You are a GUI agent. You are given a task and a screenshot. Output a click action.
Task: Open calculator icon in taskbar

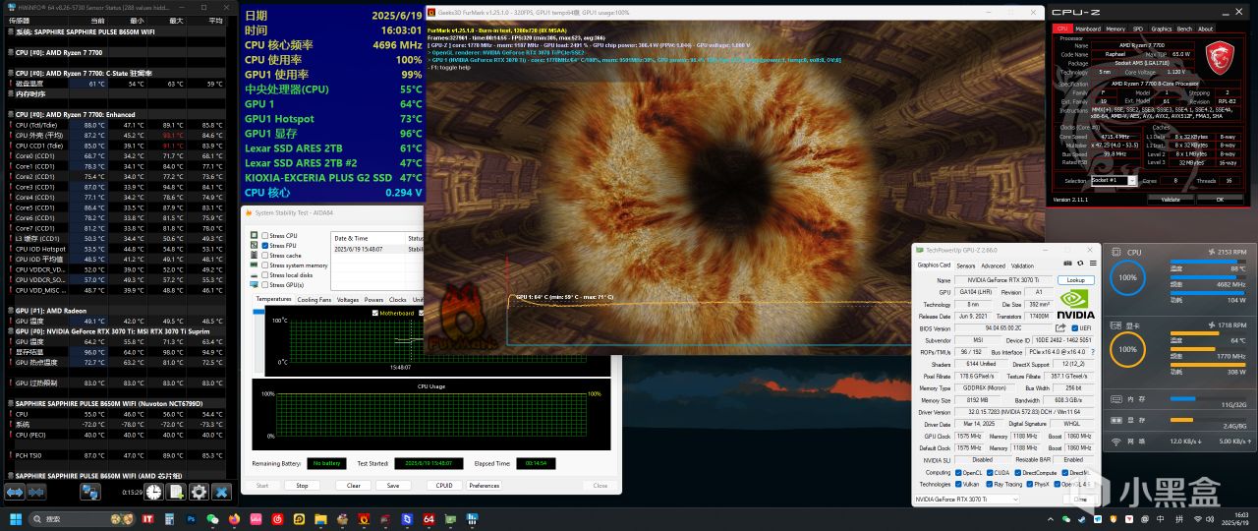[169, 519]
